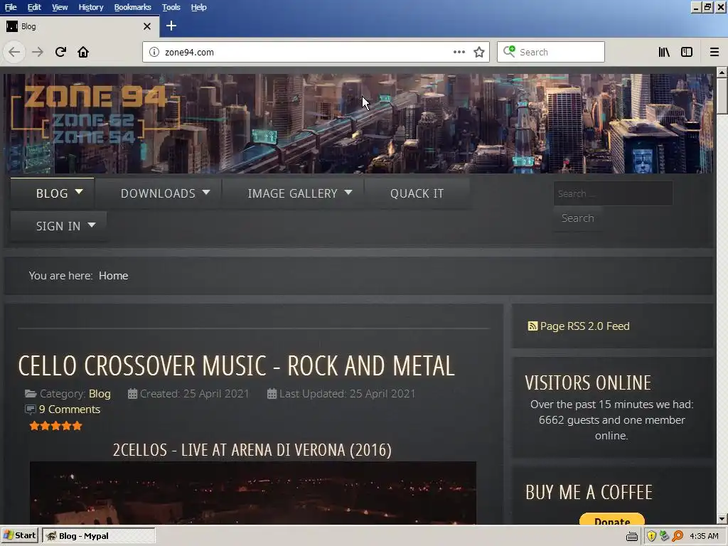Click the website Search button
The width and height of the screenshot is (728, 546).
(577, 218)
